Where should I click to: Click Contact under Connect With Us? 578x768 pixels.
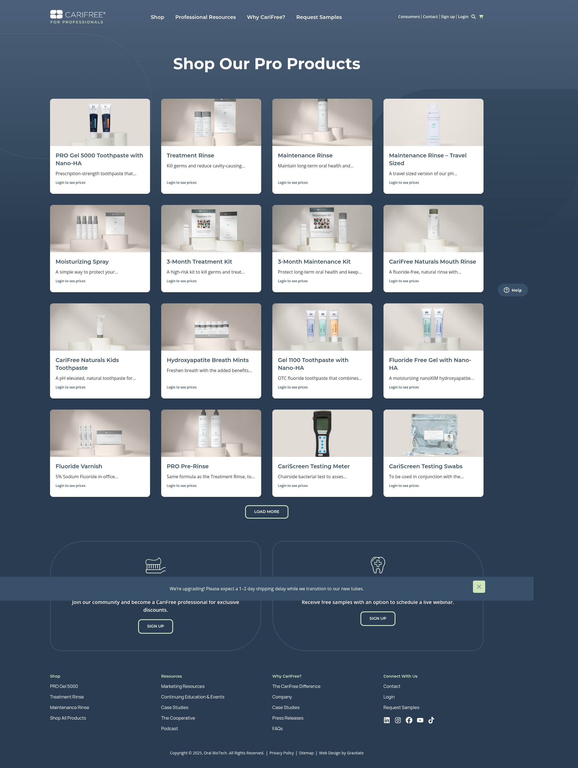point(392,687)
